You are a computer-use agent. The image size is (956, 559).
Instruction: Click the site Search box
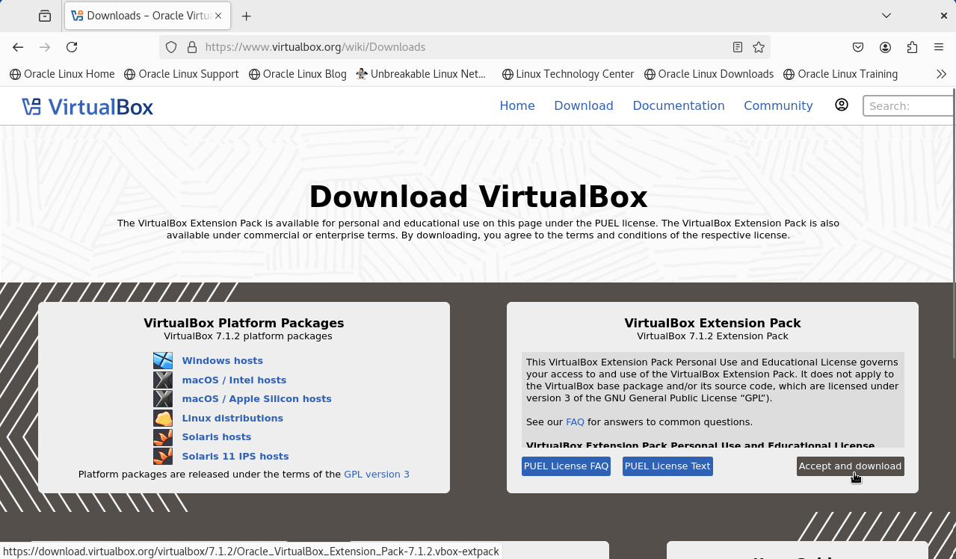point(909,106)
